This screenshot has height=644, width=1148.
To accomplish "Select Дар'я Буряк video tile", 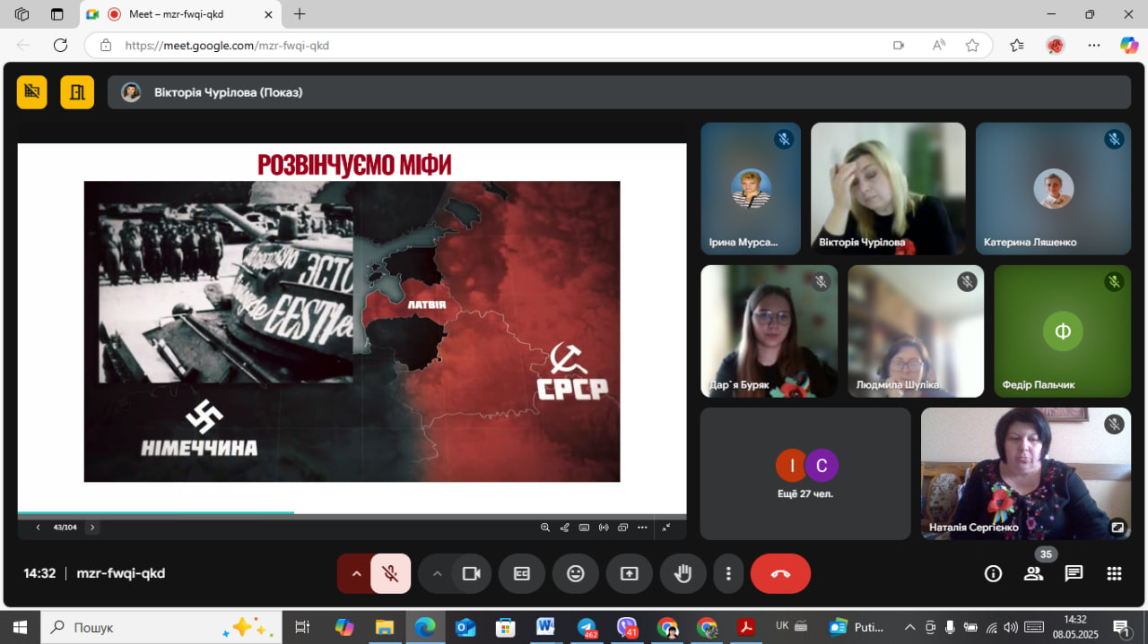I will (770, 331).
